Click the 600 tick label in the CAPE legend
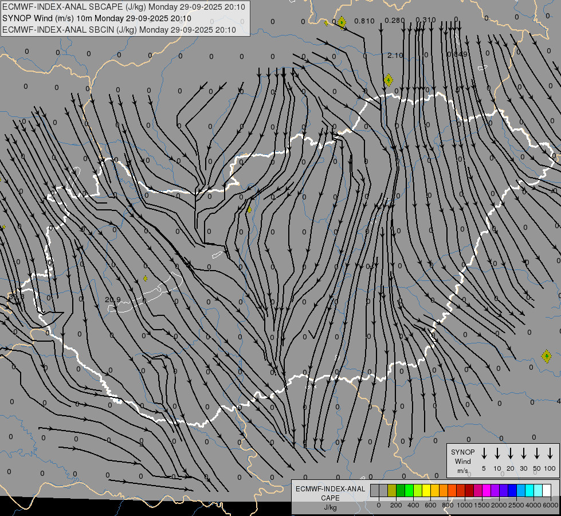Screen dimensions: 561x516 pyautogui.click(x=430, y=505)
